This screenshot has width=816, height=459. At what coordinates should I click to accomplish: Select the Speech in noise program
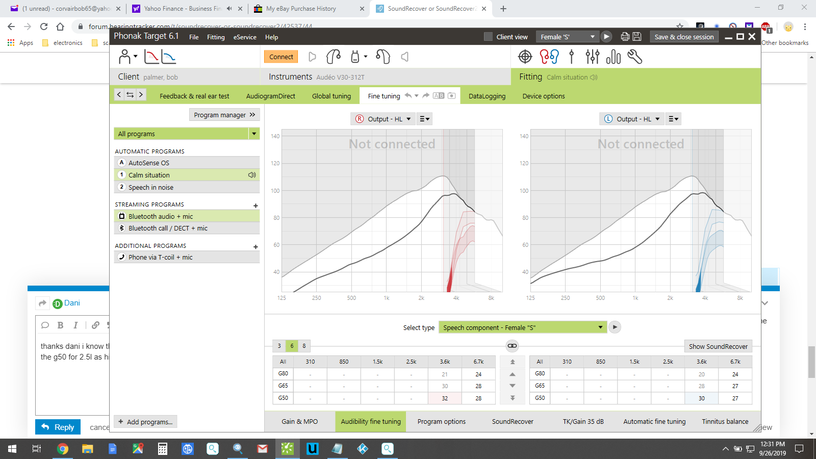coord(151,187)
